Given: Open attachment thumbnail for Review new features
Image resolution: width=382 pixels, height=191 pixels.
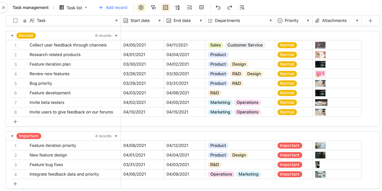Looking at the screenshot, I should (x=320, y=74).
